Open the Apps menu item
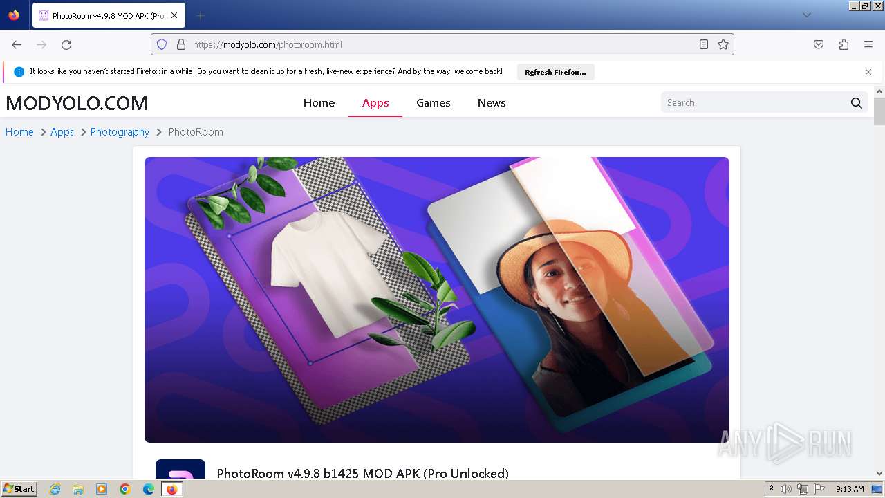Image resolution: width=885 pixels, height=498 pixels. click(375, 102)
